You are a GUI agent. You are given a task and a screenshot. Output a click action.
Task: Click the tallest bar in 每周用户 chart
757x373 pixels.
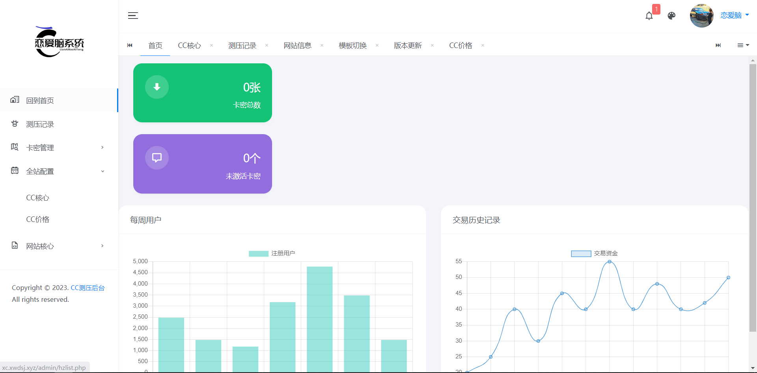pos(320,319)
